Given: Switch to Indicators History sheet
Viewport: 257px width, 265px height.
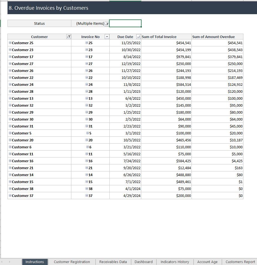Looking at the screenshot, I should click(175, 262).
